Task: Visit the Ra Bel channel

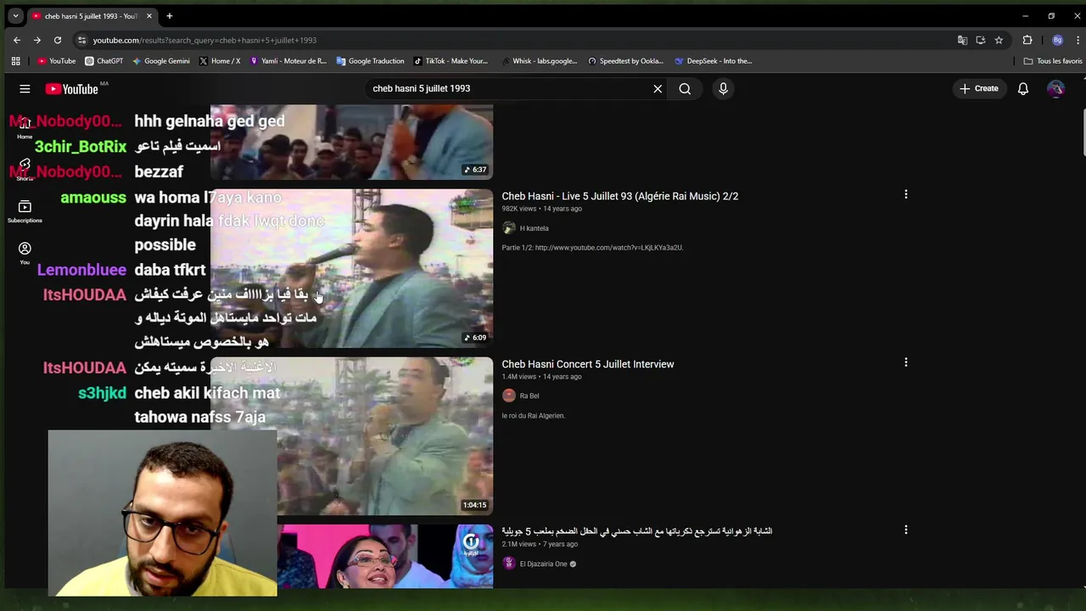Action: tap(529, 395)
